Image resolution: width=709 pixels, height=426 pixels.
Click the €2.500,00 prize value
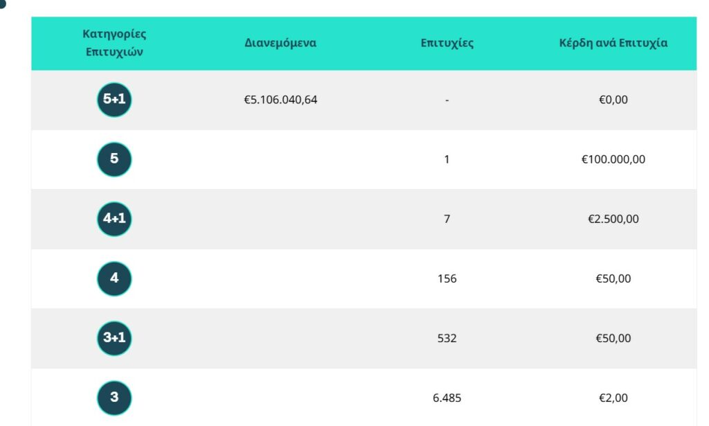(x=613, y=219)
